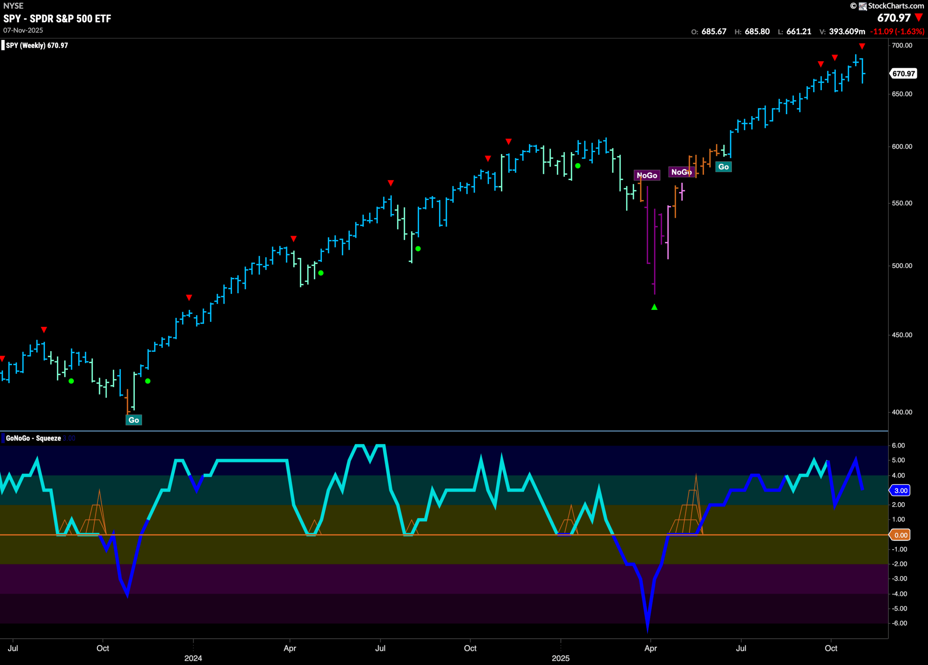Click the teal Go label near 400.00
928x665 pixels.
click(x=134, y=420)
